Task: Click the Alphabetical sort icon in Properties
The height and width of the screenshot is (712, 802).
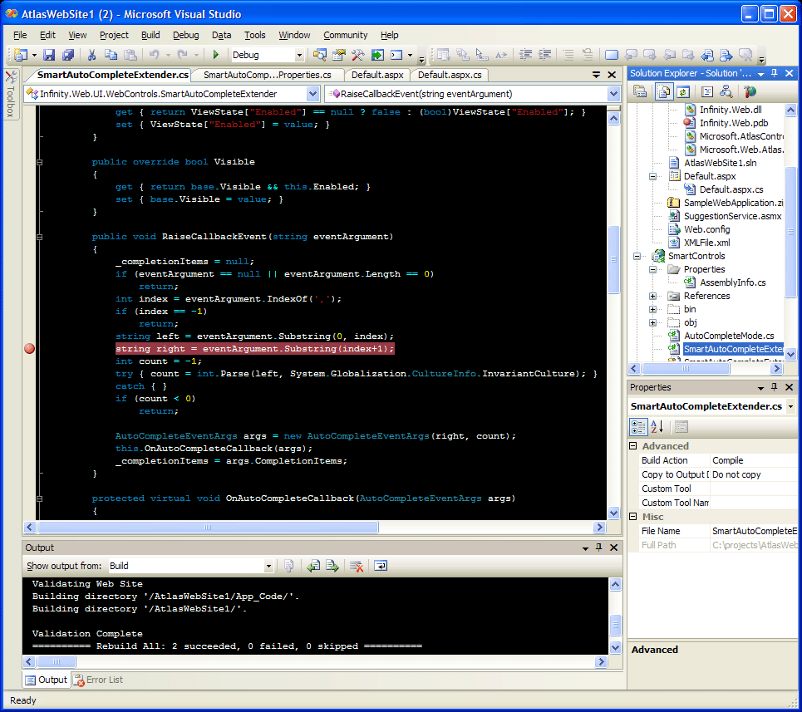Action: 657,427
